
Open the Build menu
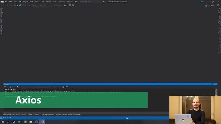[x=31, y=2]
